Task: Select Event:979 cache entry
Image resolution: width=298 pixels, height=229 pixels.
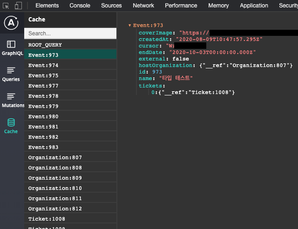Action: [x=70, y=107]
